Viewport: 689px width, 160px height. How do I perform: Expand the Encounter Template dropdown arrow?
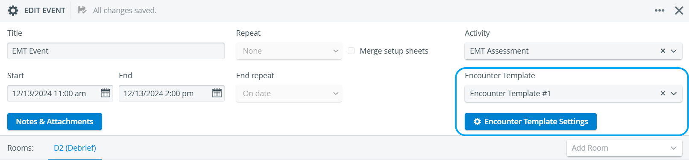674,93
